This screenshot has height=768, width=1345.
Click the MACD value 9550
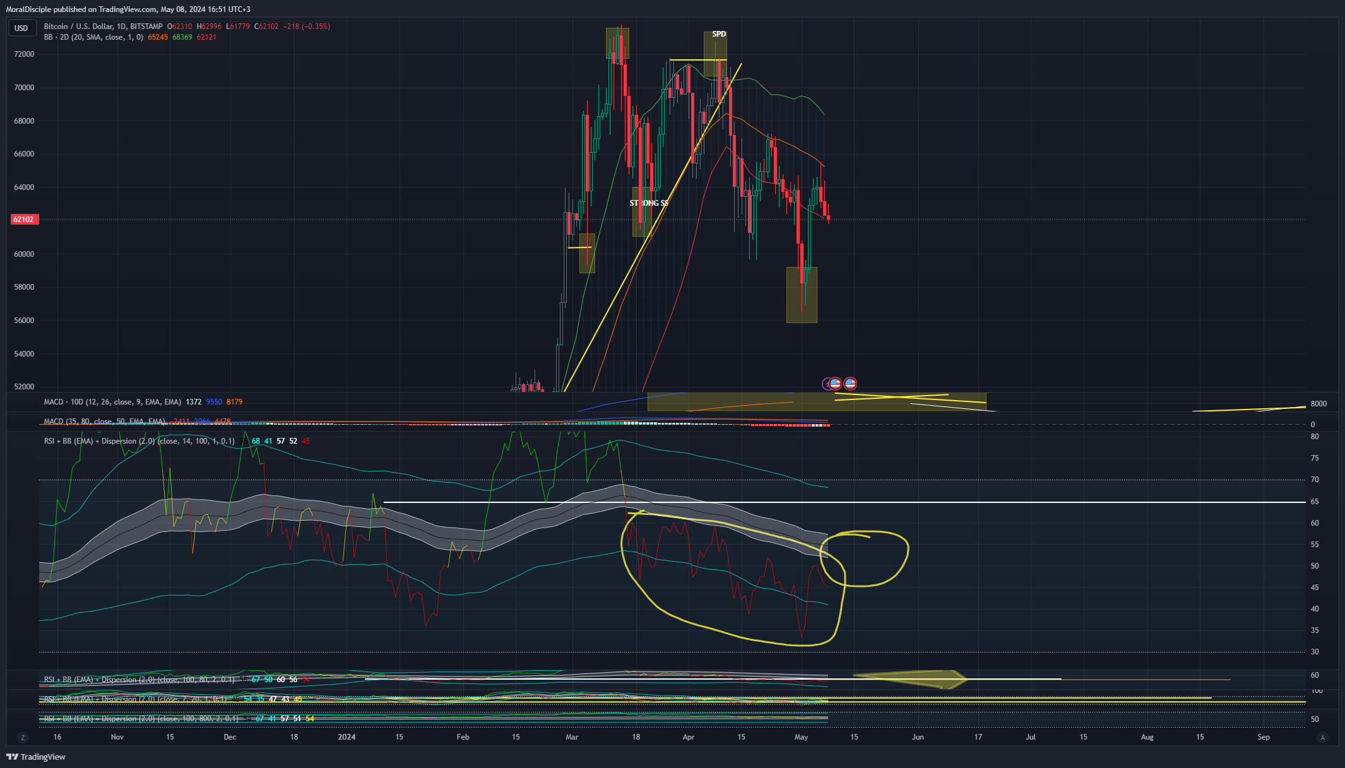tap(214, 402)
